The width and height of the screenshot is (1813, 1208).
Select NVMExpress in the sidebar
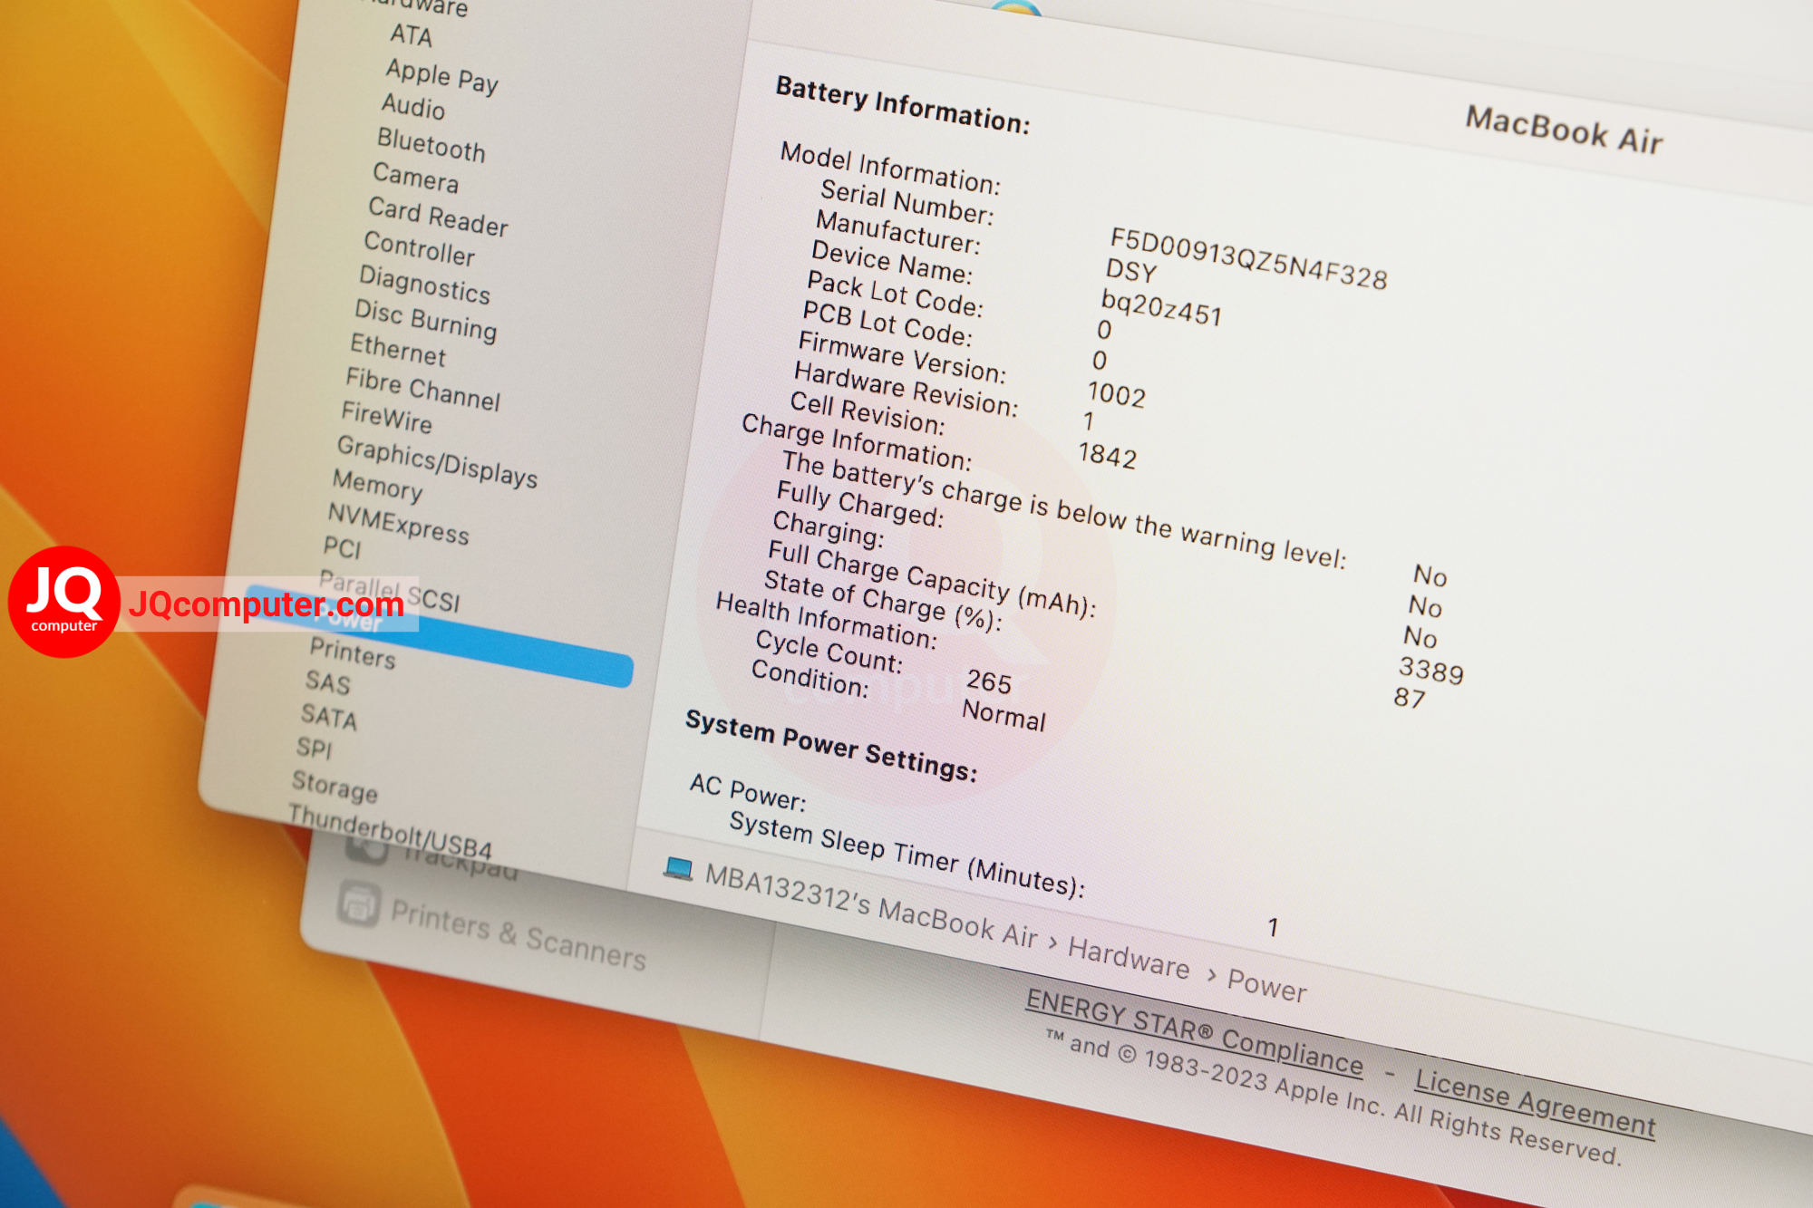399,524
